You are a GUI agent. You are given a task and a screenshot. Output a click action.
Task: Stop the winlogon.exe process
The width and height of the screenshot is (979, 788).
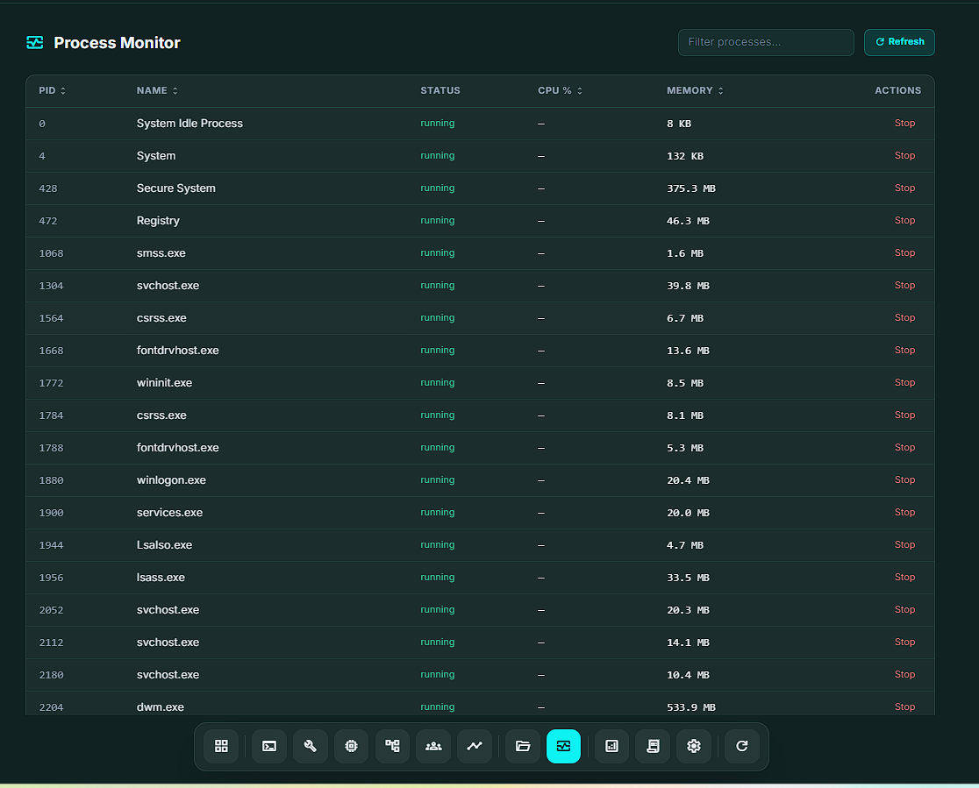(x=904, y=479)
